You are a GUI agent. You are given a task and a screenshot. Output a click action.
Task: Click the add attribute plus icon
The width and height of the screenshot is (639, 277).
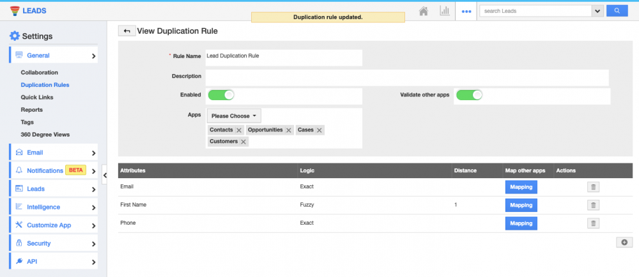point(624,242)
